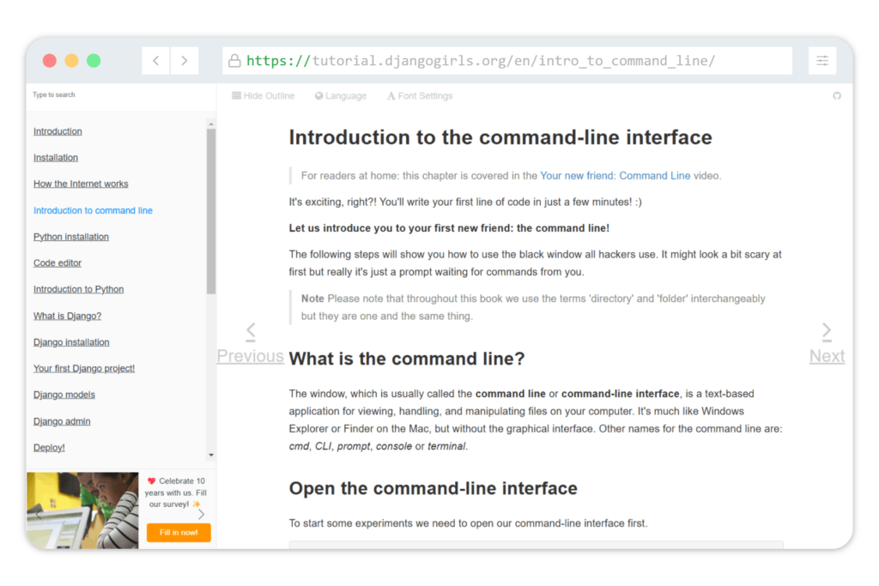Open Django installation chapter
879x586 pixels.
(x=71, y=342)
